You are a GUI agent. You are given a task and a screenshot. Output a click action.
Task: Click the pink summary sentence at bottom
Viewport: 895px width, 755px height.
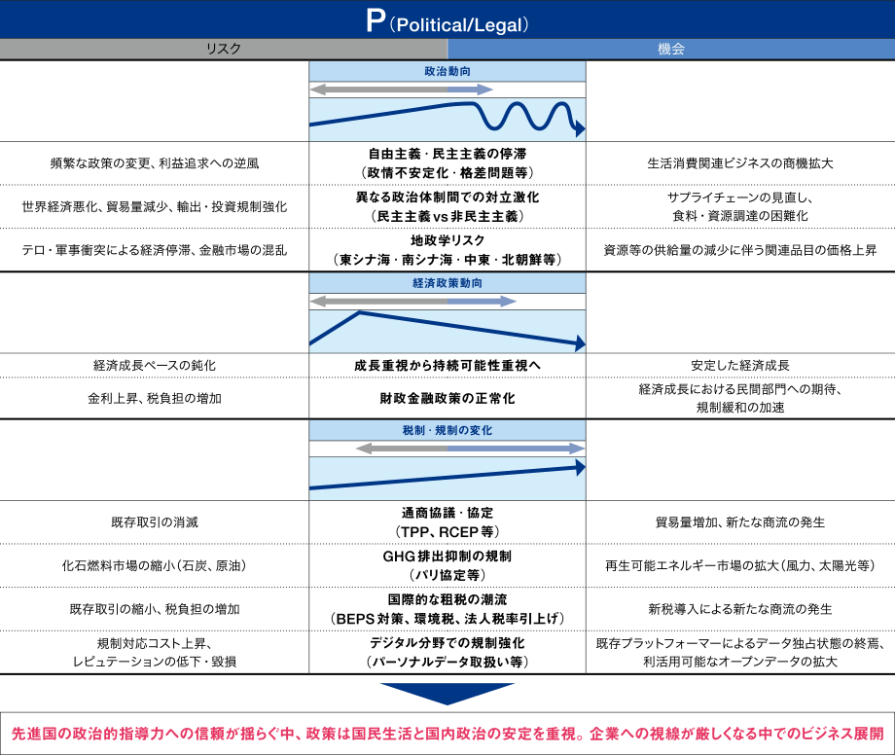(447, 734)
